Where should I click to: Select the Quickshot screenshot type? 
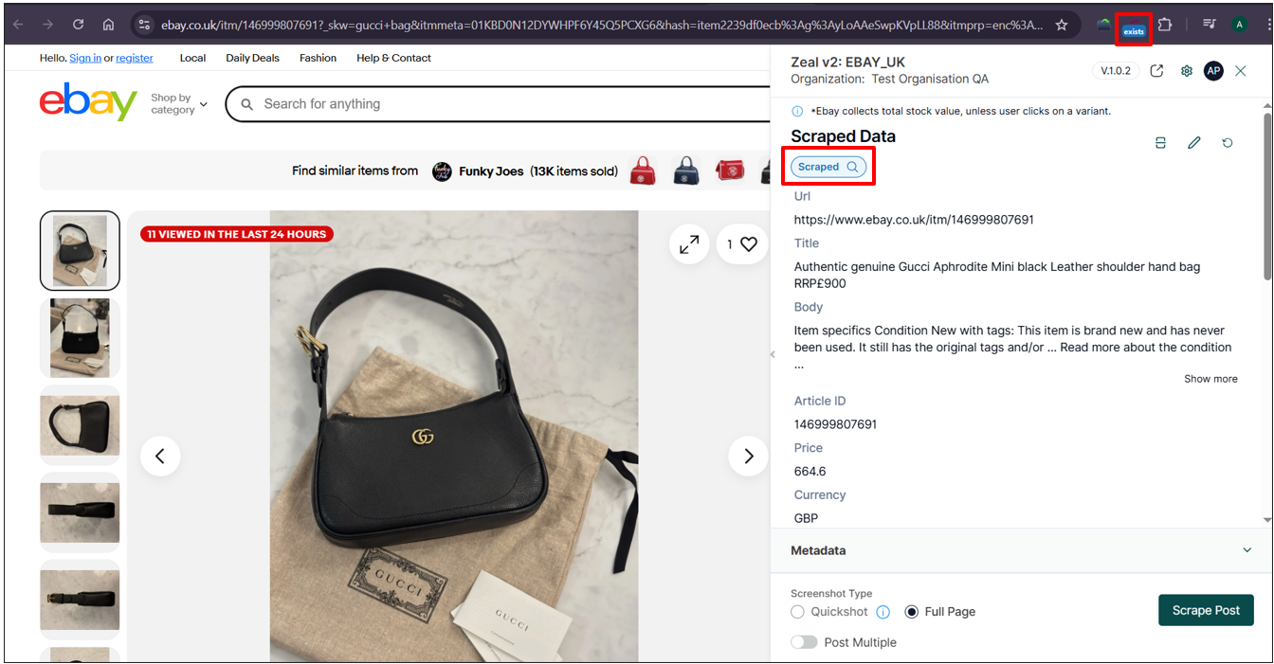coord(797,612)
